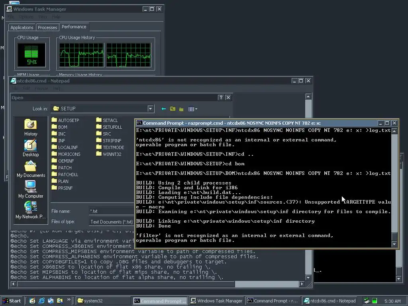Go back using the green arrow in Open dialog
Screen dimensions: 408x306
163,109
